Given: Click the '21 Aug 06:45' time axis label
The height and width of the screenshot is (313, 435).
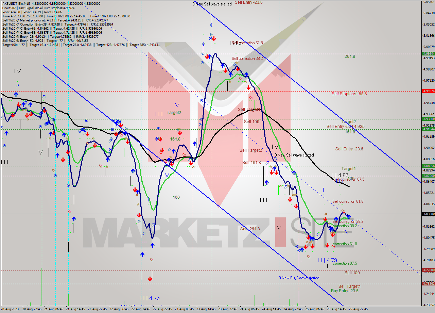Looking at the screenshot, I should pyautogui.click(x=54, y=309).
